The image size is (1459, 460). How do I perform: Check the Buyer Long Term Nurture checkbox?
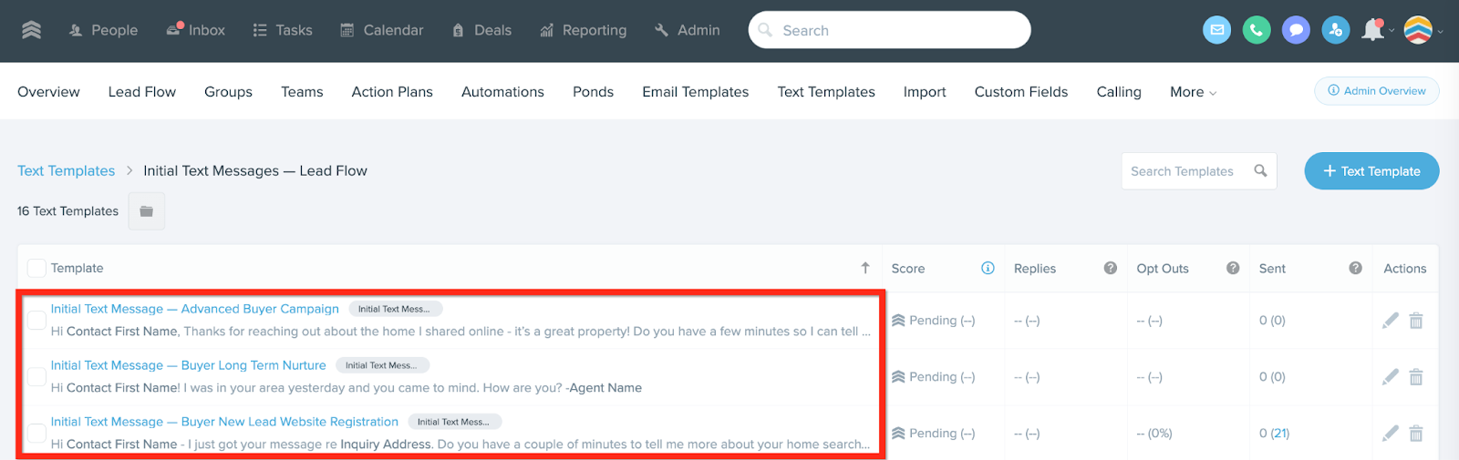point(36,377)
